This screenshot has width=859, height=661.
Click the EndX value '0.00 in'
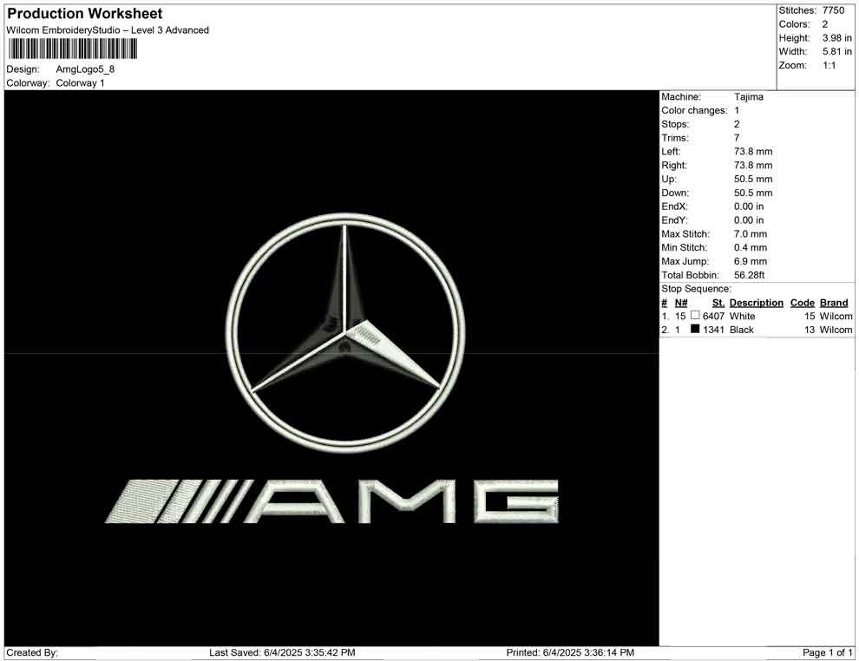(x=749, y=206)
